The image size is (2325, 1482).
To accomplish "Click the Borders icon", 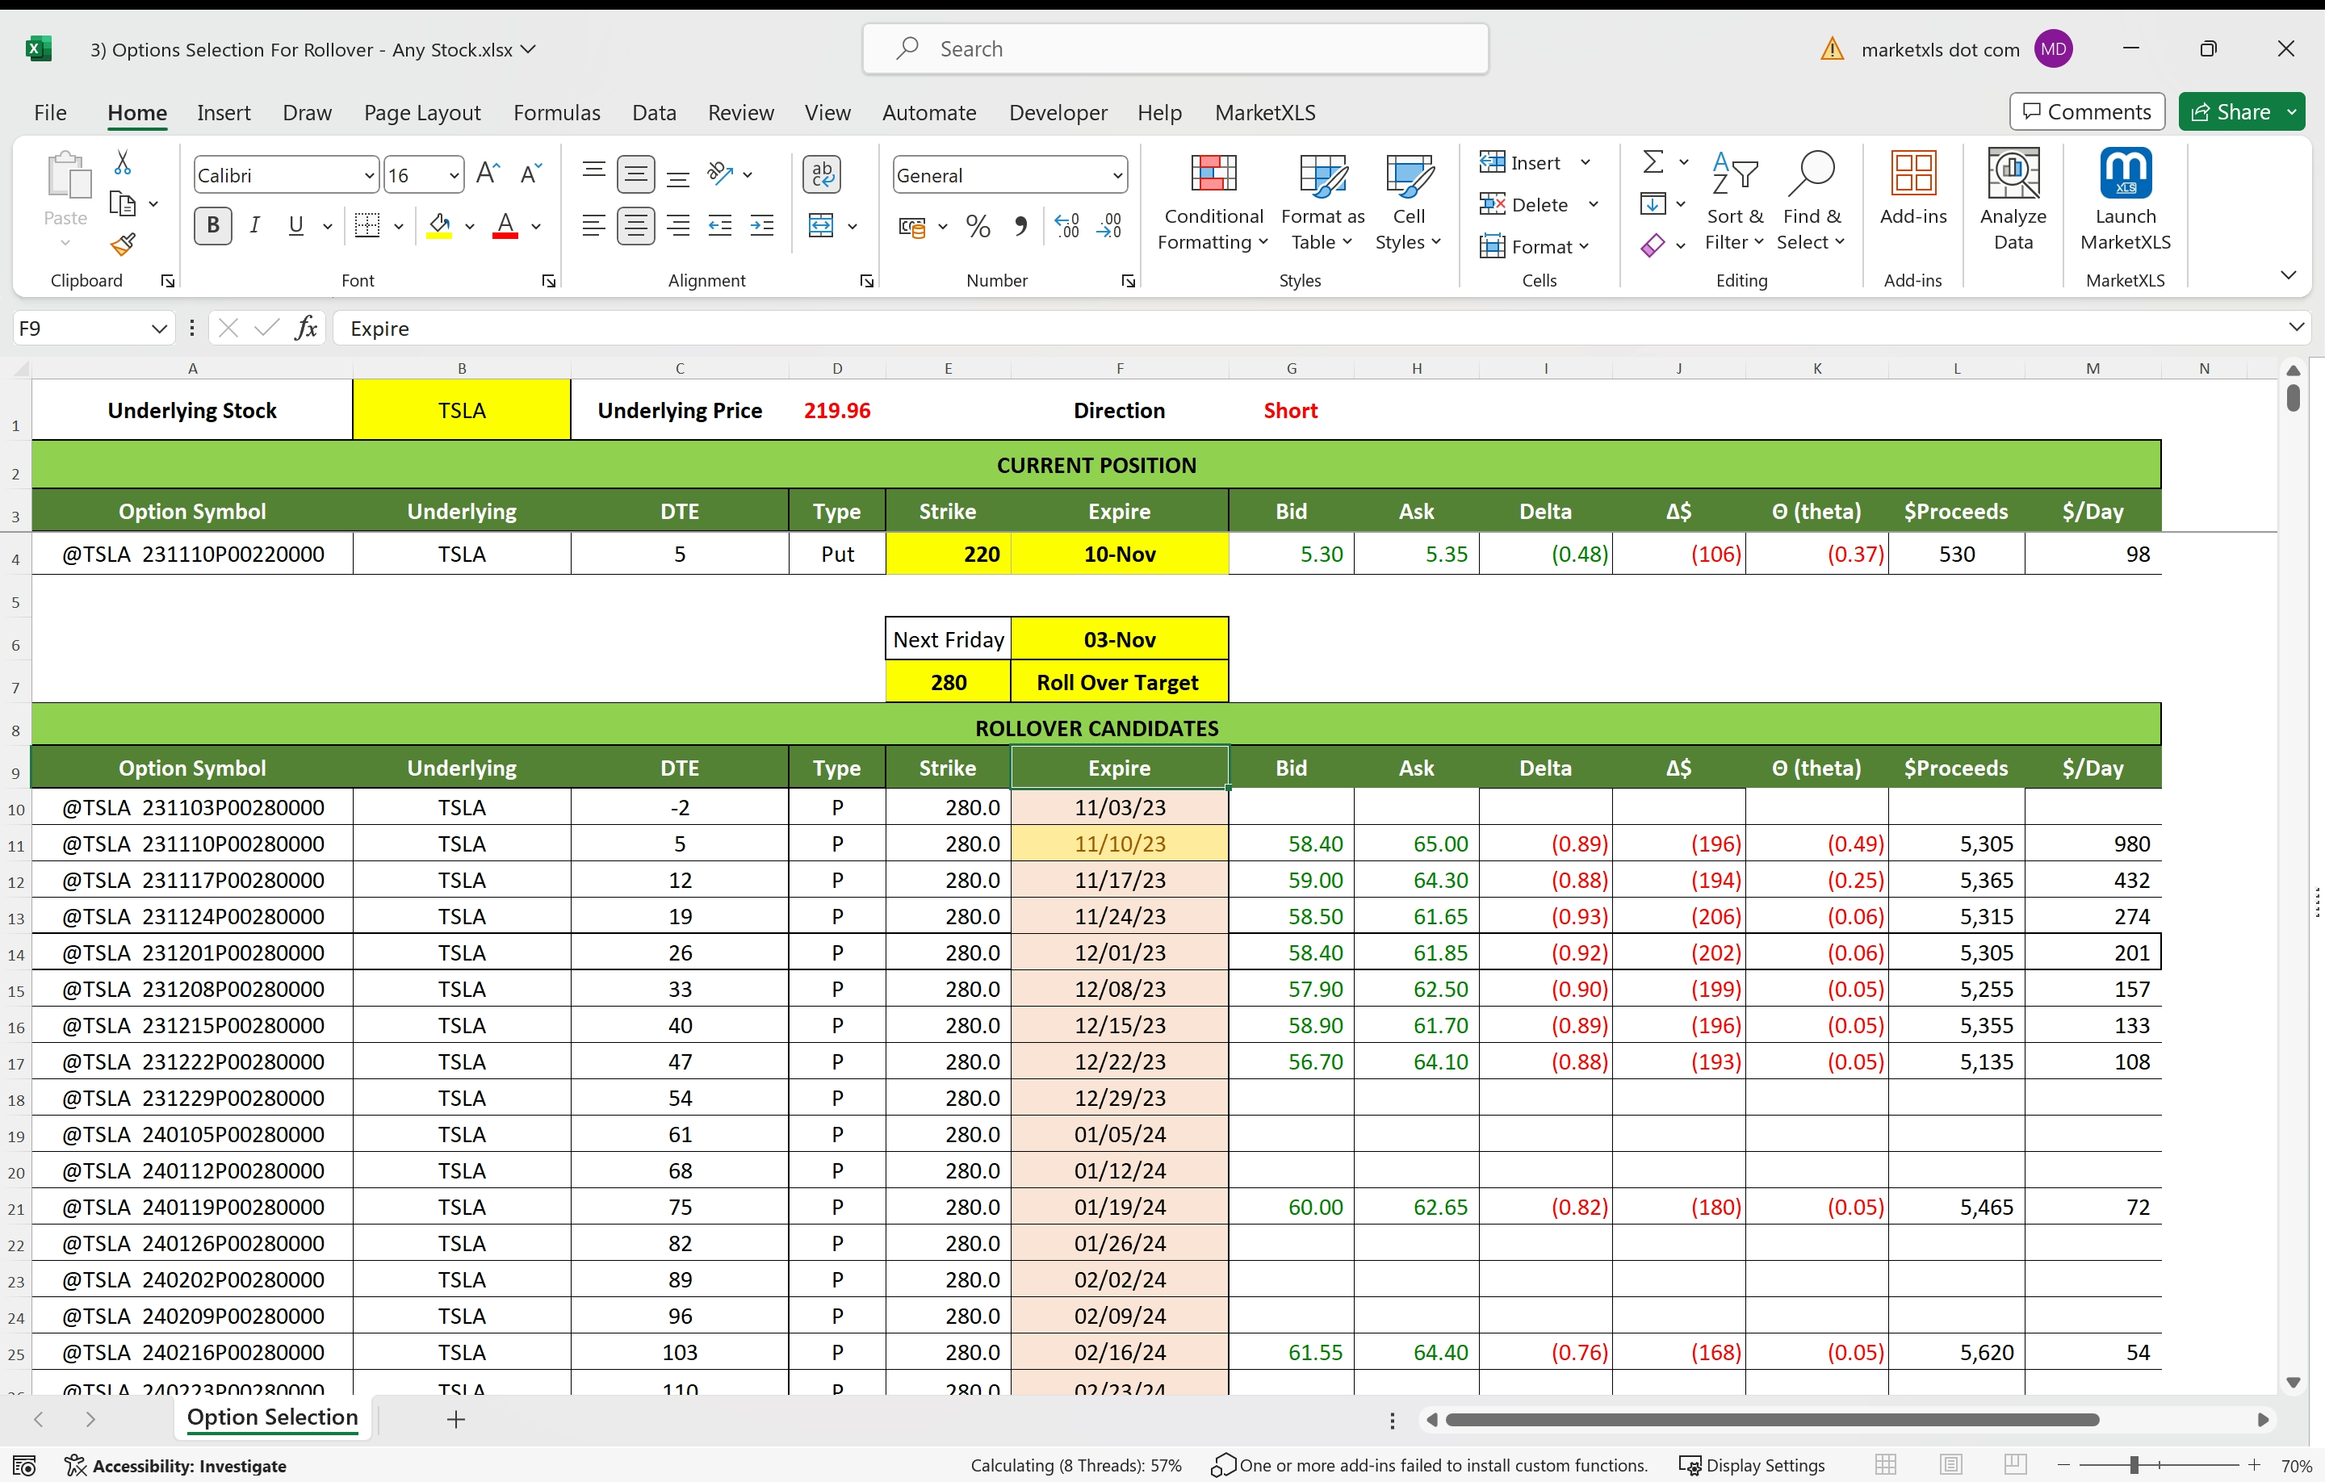I will point(367,226).
